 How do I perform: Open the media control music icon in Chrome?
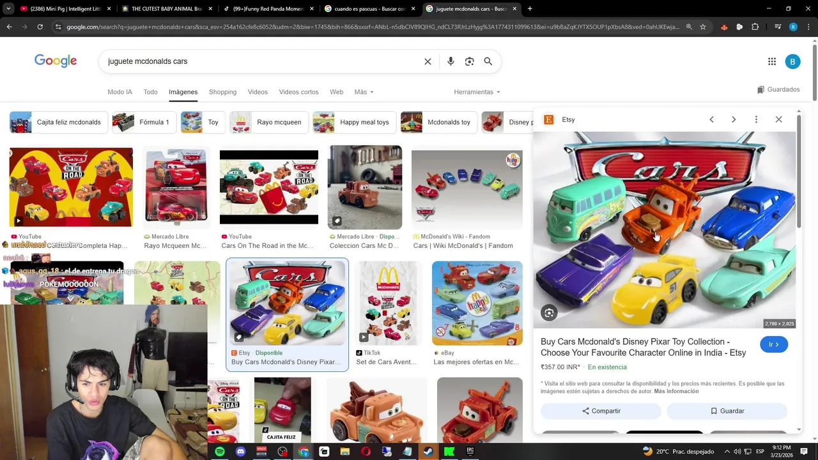point(778,27)
